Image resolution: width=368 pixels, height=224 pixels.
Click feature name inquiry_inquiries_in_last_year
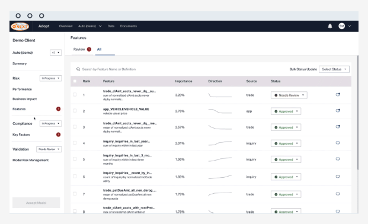126,142
